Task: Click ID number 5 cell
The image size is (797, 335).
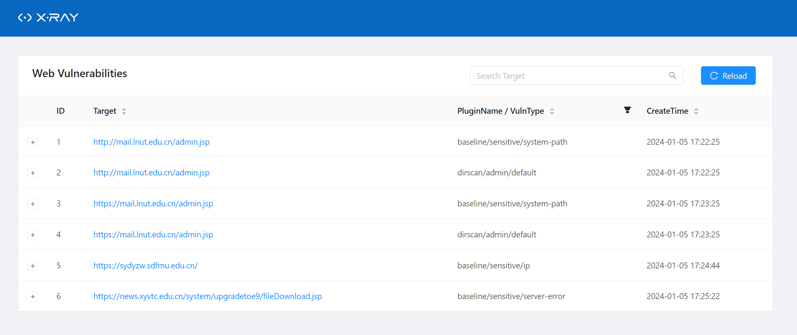Action: [x=58, y=266]
